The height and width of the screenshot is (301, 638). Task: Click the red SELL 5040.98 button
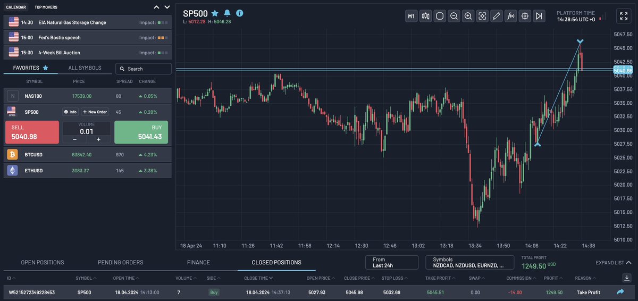point(32,132)
